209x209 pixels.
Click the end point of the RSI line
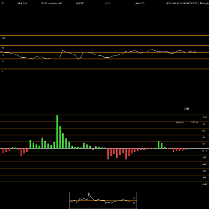point(185,53)
